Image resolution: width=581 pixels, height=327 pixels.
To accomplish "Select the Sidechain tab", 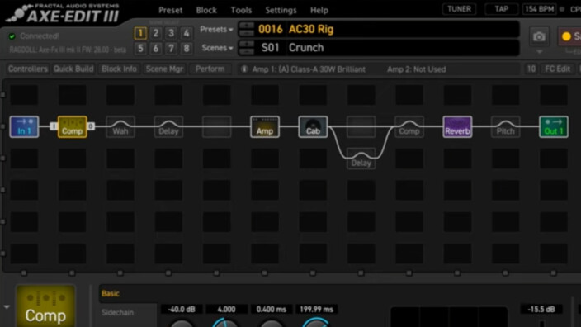I will [x=117, y=312].
